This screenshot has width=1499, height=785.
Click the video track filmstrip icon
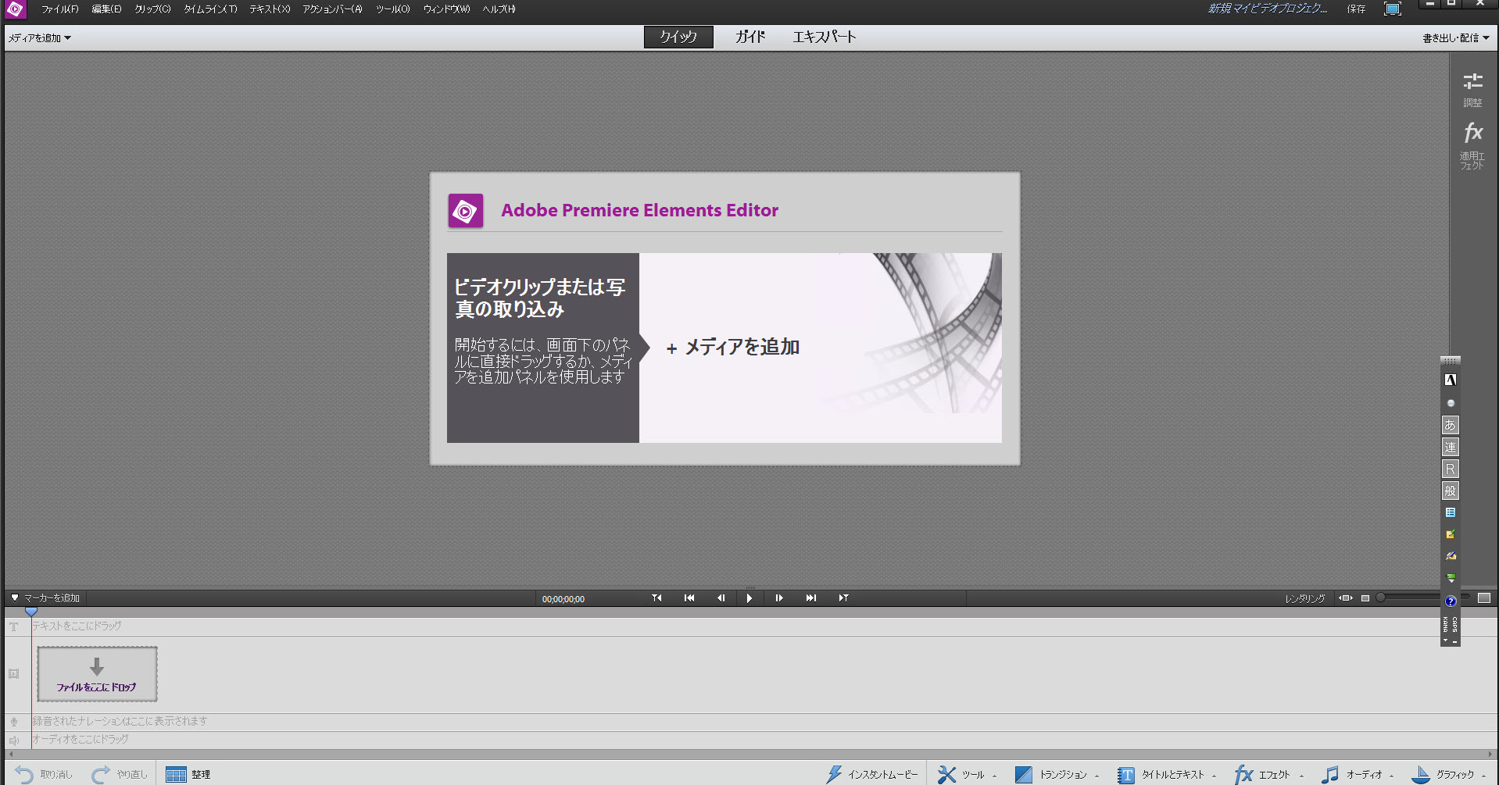[13, 674]
